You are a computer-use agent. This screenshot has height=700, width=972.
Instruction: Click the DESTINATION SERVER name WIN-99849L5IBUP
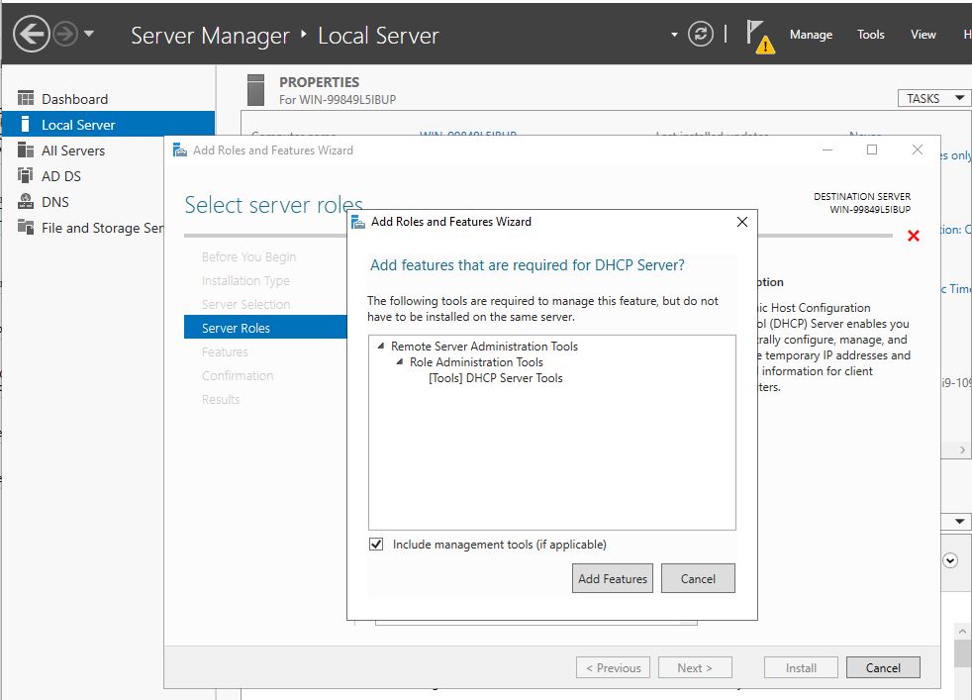tap(870, 210)
